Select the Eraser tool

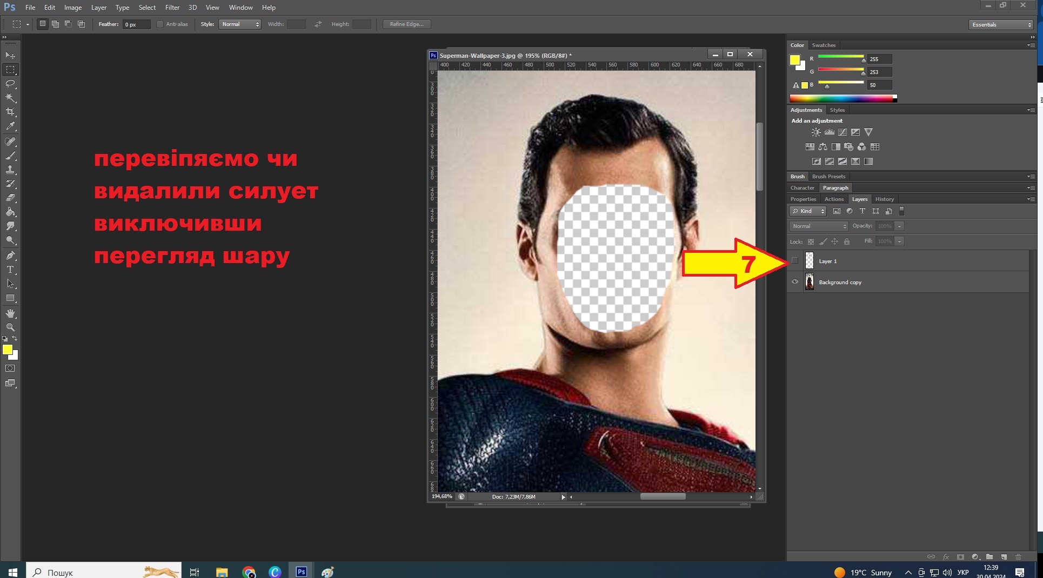[10, 198]
